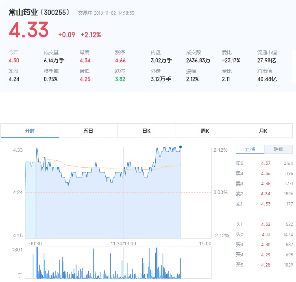Viewport: 296px width, 282px height.
Task: Click the 成交额 value 2636.83万
Action: (x=198, y=61)
